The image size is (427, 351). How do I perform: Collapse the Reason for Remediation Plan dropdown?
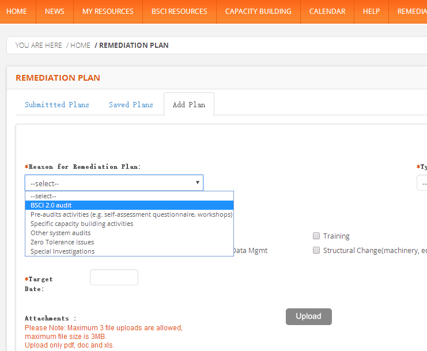tap(114, 183)
